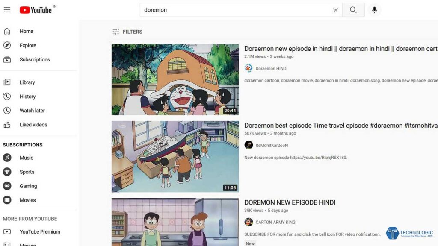
Task: Click the SUBSCRIPTIONS section heading
Action: [x=23, y=145]
